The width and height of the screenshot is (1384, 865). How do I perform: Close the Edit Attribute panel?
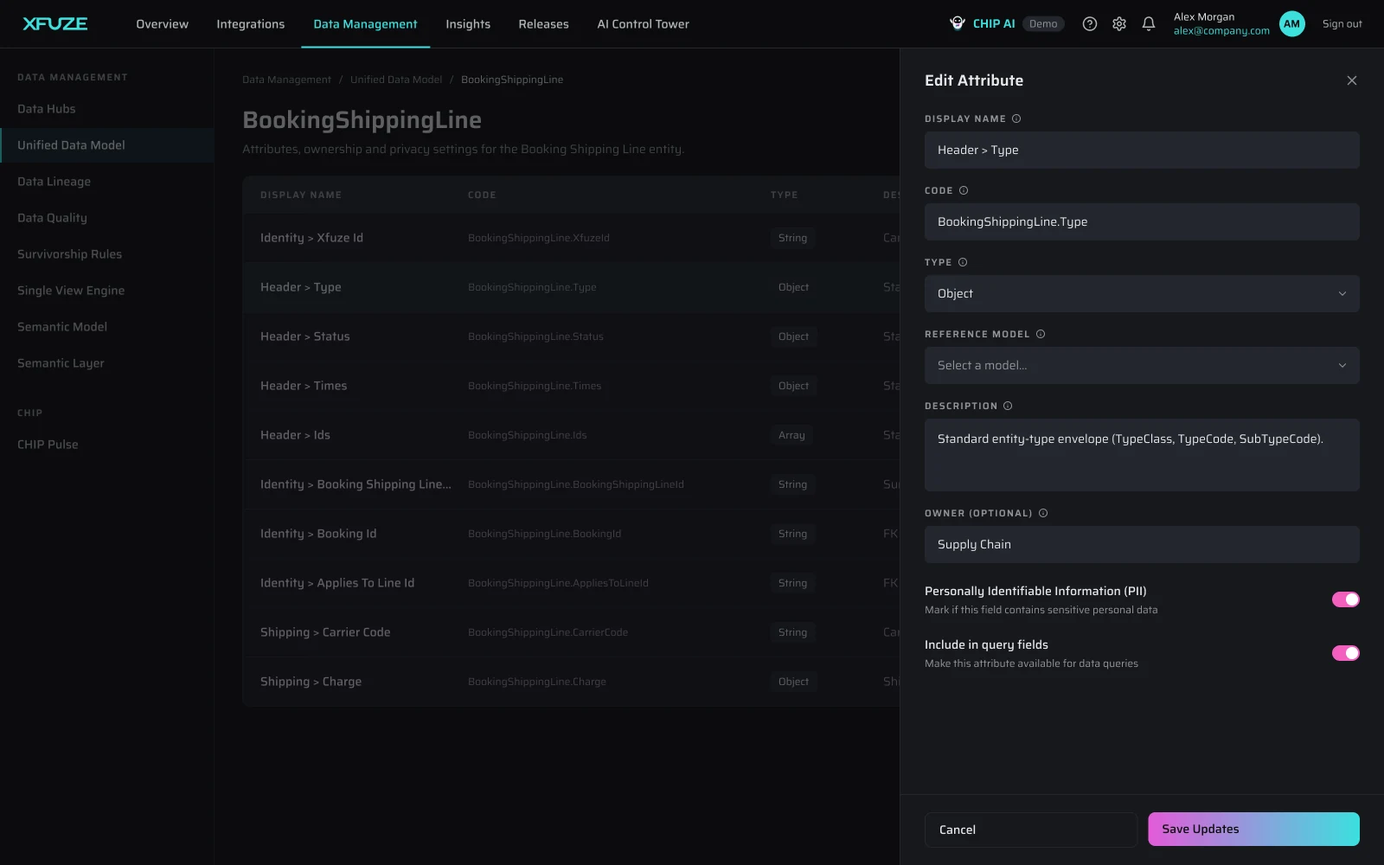[x=1351, y=80]
